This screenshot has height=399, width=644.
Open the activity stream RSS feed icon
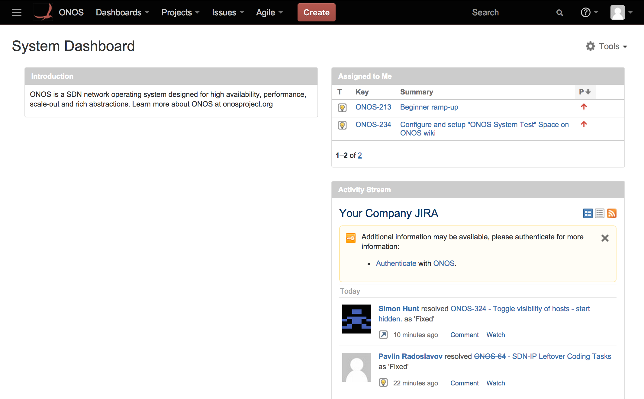(x=611, y=213)
